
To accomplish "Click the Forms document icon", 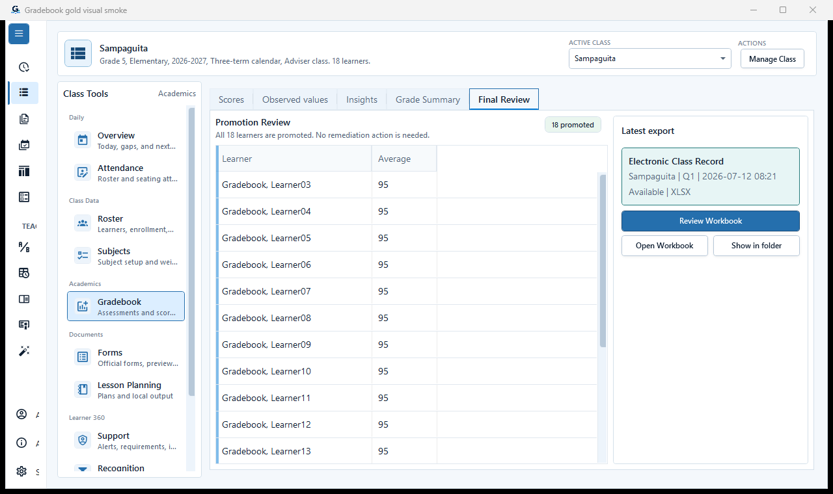I will coord(83,357).
